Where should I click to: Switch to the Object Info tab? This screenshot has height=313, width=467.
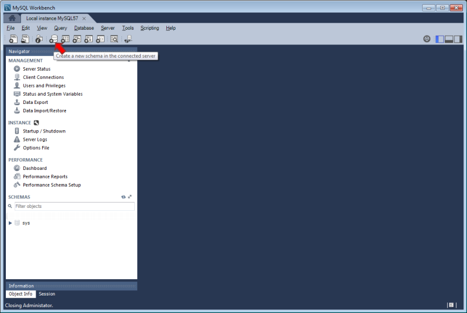(x=20, y=294)
